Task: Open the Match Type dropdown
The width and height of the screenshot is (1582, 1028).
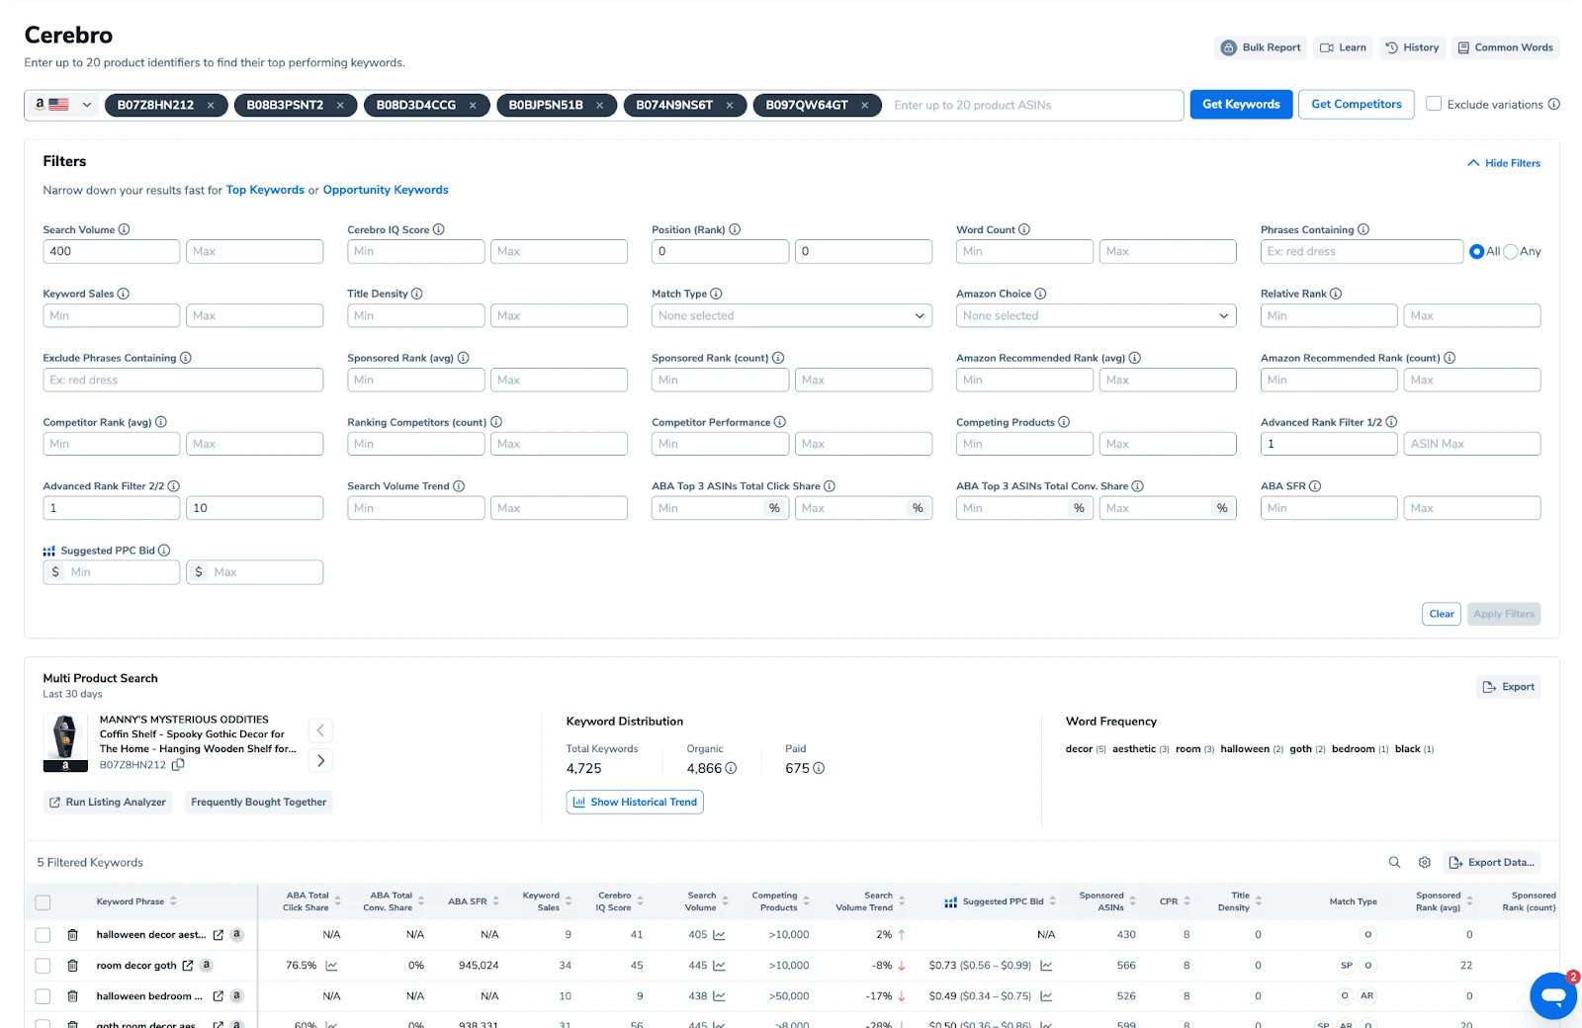Action: [x=791, y=315]
